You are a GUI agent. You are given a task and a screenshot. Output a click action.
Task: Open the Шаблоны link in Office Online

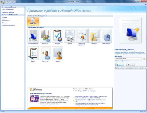pyautogui.click(x=86, y=91)
